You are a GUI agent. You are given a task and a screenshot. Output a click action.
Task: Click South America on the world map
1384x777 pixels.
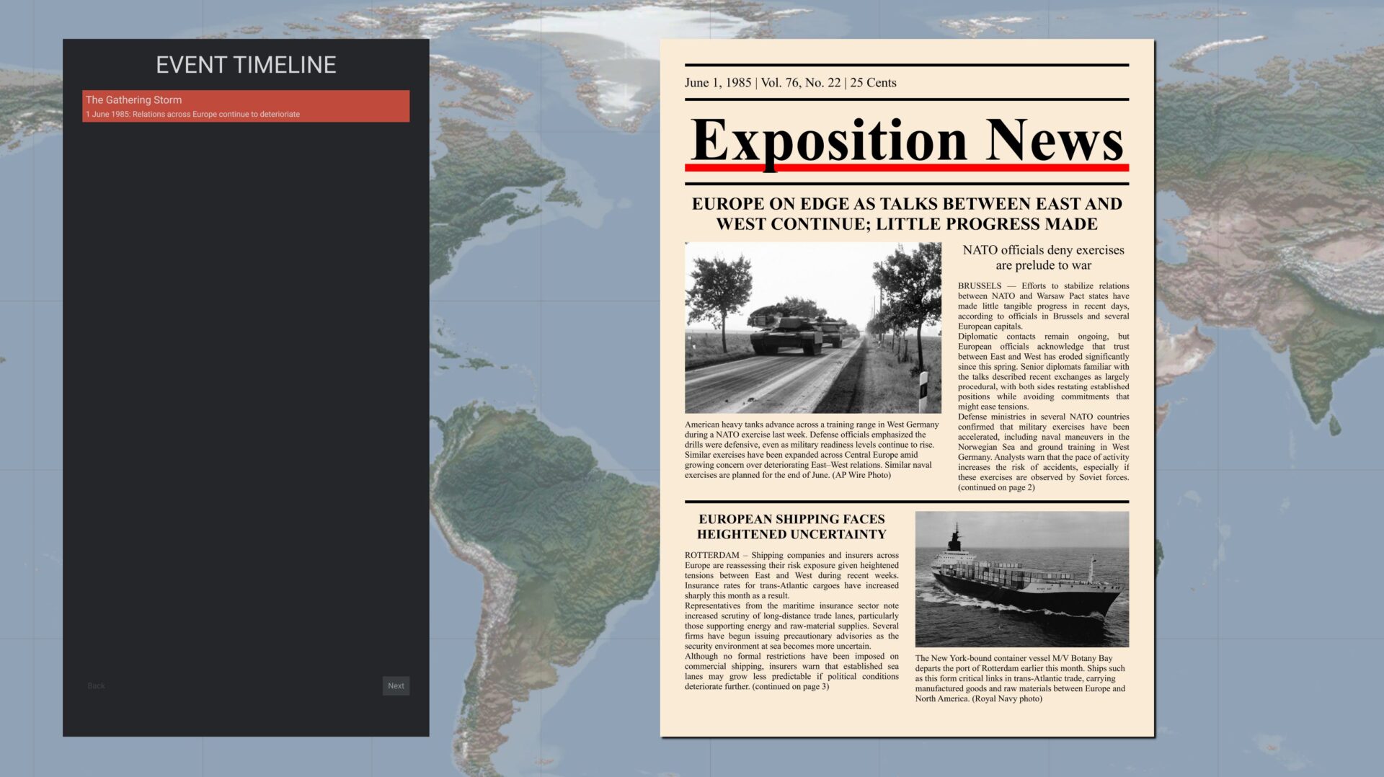[548, 519]
